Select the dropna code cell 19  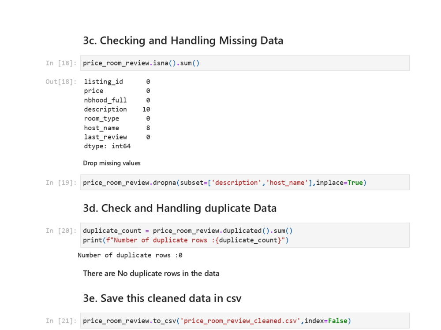[245, 183]
